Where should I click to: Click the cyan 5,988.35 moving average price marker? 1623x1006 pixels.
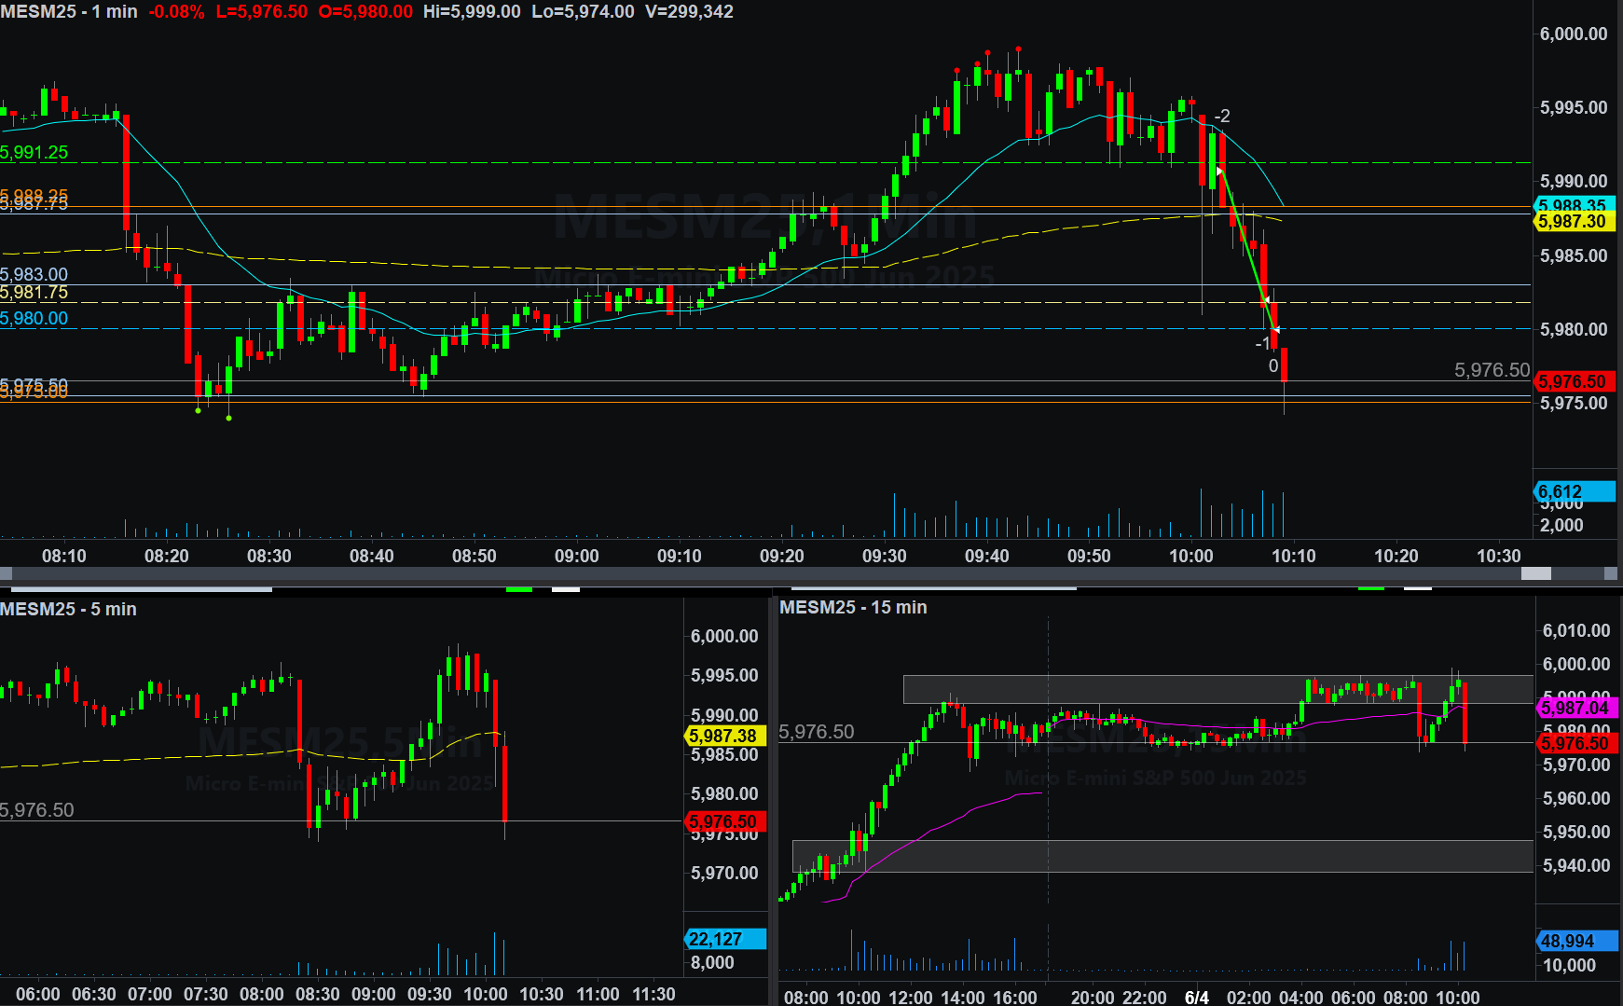pos(1574,204)
